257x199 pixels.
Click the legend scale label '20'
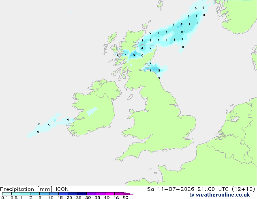[69, 197]
